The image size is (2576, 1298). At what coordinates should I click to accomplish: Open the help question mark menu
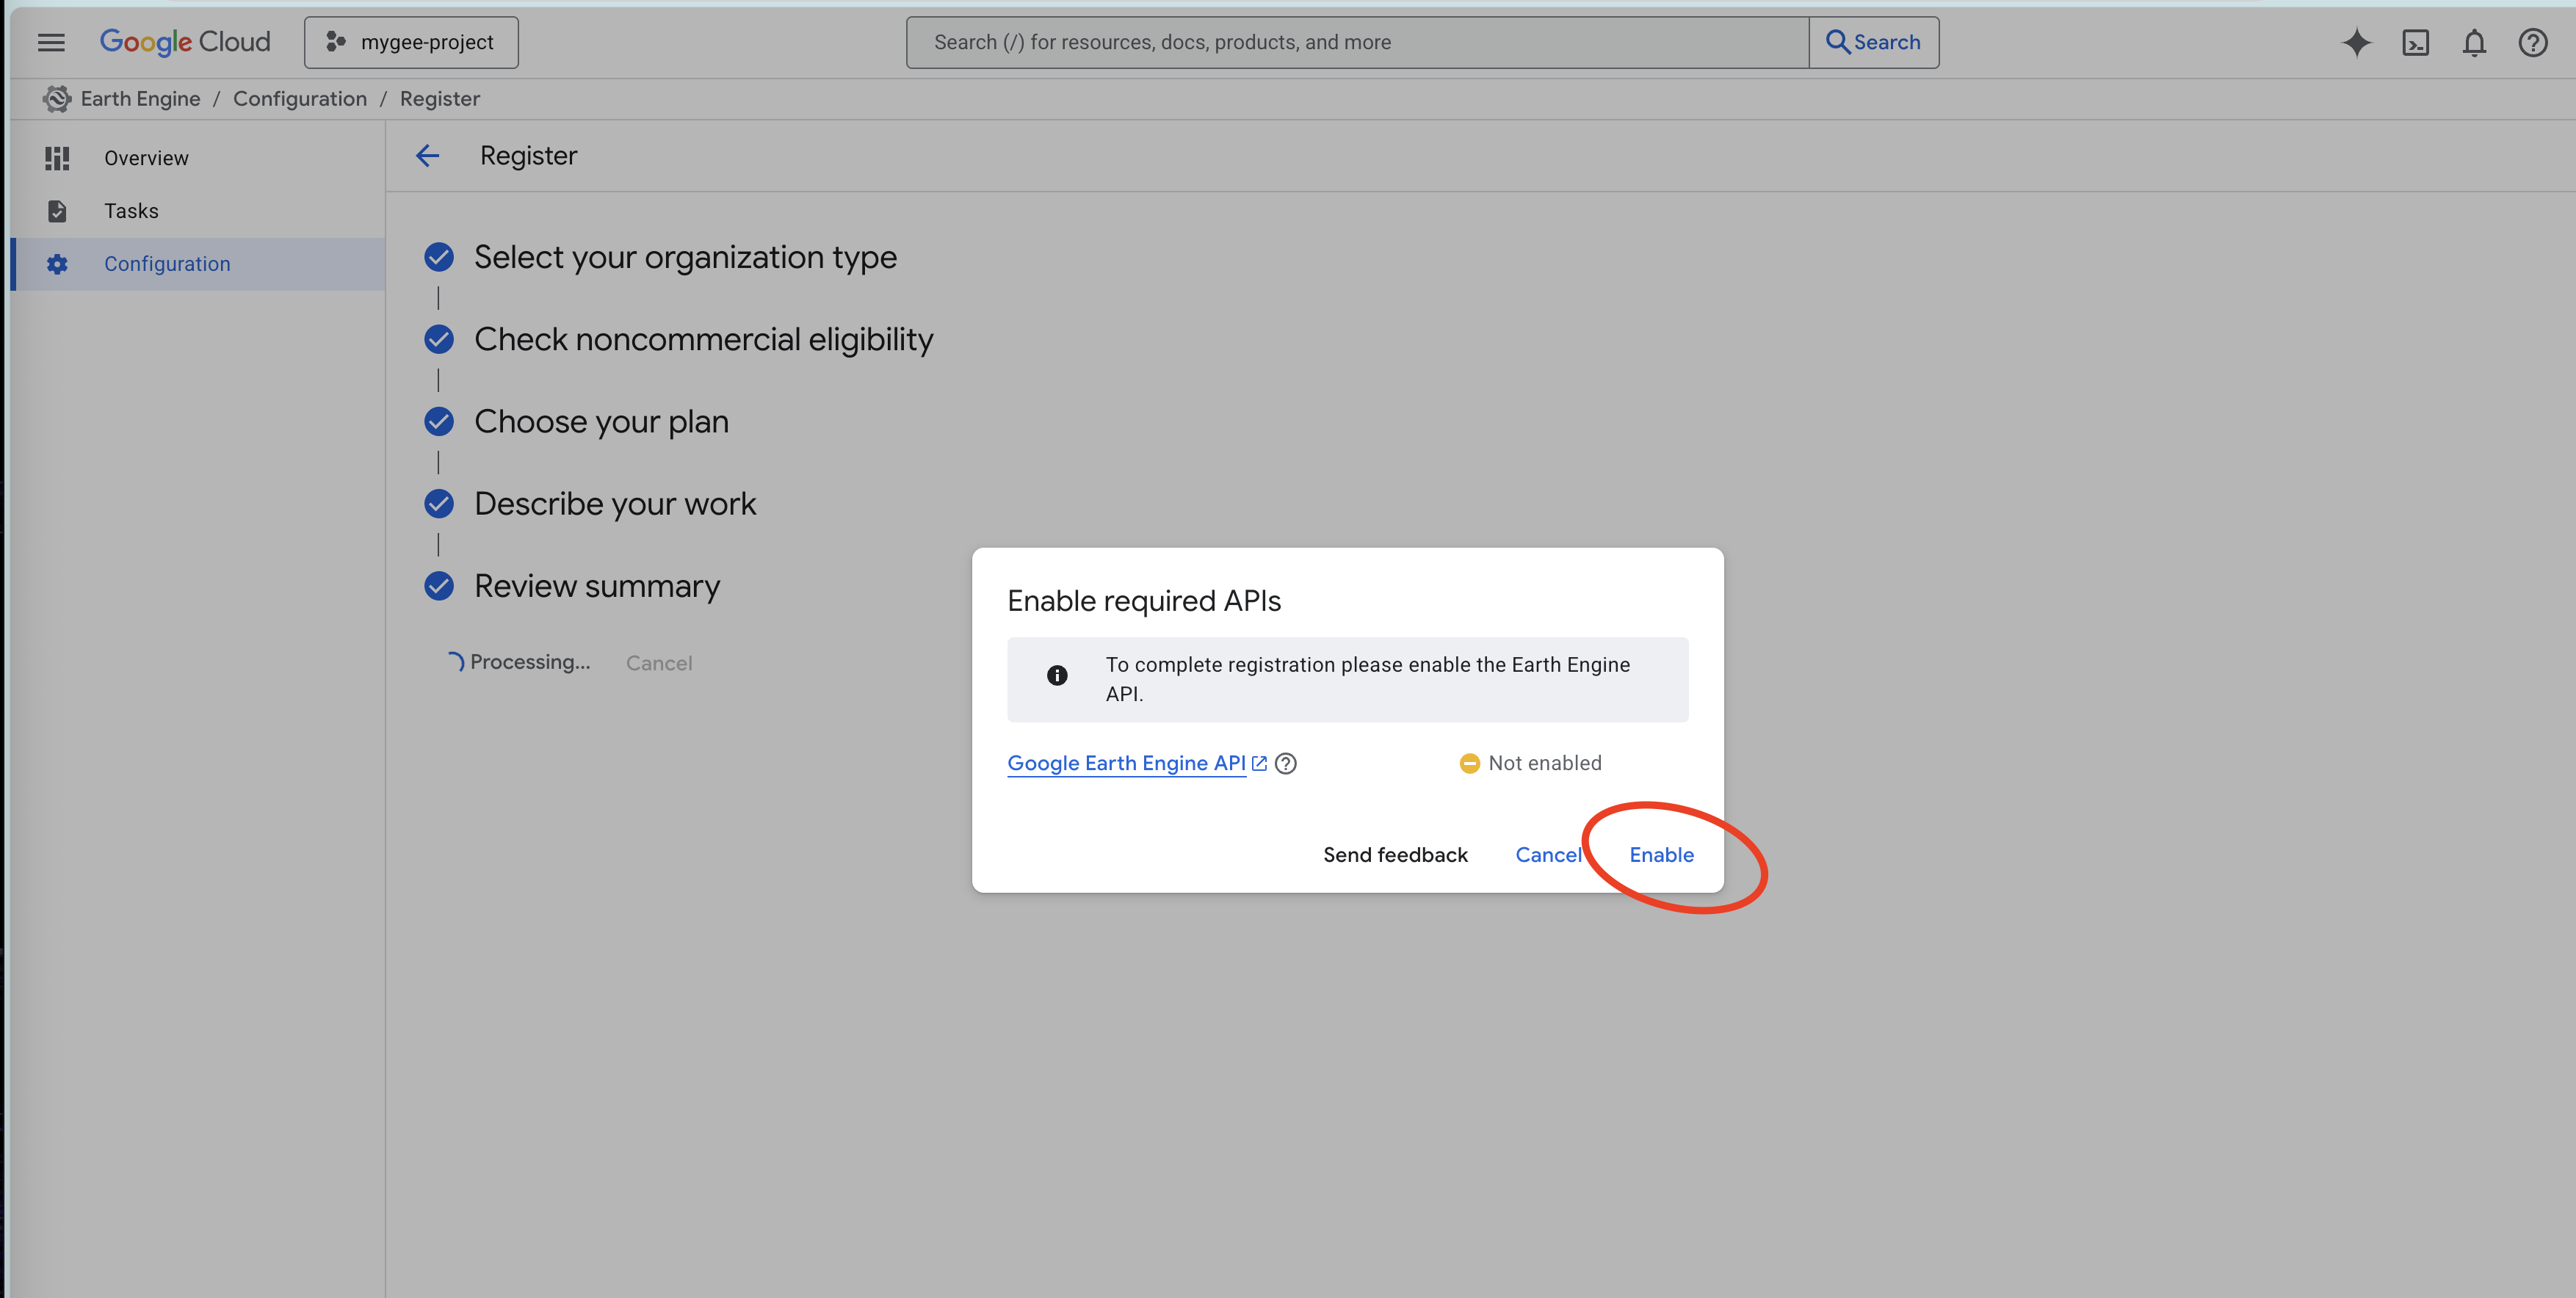[x=2533, y=42]
